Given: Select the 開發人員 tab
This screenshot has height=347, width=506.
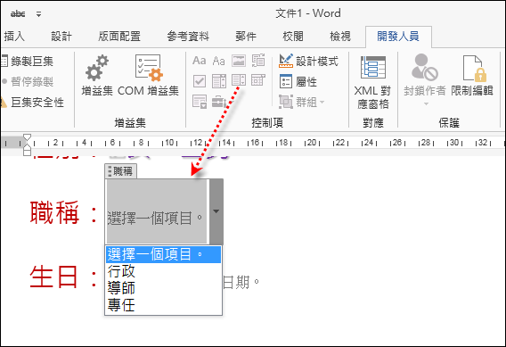Looking at the screenshot, I should tap(398, 37).
